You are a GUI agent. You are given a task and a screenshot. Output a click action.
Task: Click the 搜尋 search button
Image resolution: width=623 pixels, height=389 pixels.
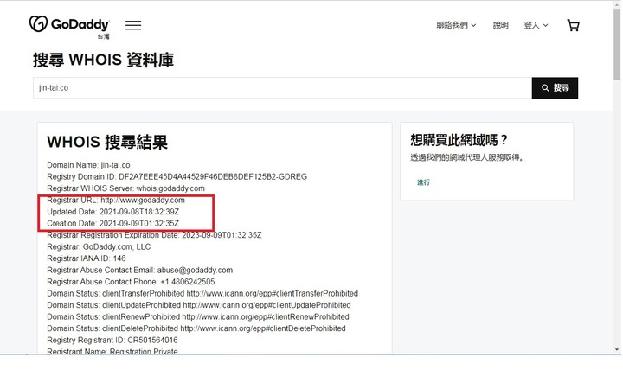click(555, 87)
